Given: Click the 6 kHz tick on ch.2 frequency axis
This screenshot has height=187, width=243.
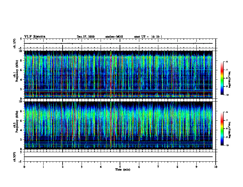Looking at the screenshot, I should coord(21,121).
